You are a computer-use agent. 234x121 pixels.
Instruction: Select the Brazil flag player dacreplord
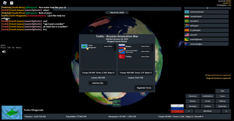(206, 21)
